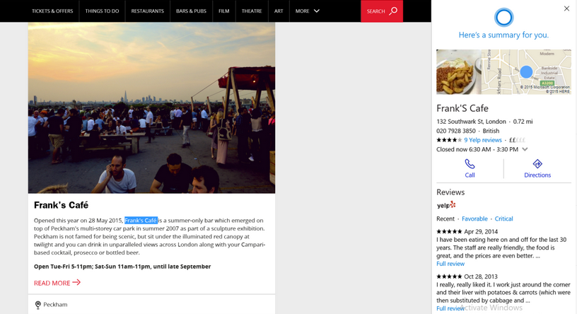This screenshot has height=314, width=577.
Task: Expand the MORE navigation dropdown
Action: 308,11
